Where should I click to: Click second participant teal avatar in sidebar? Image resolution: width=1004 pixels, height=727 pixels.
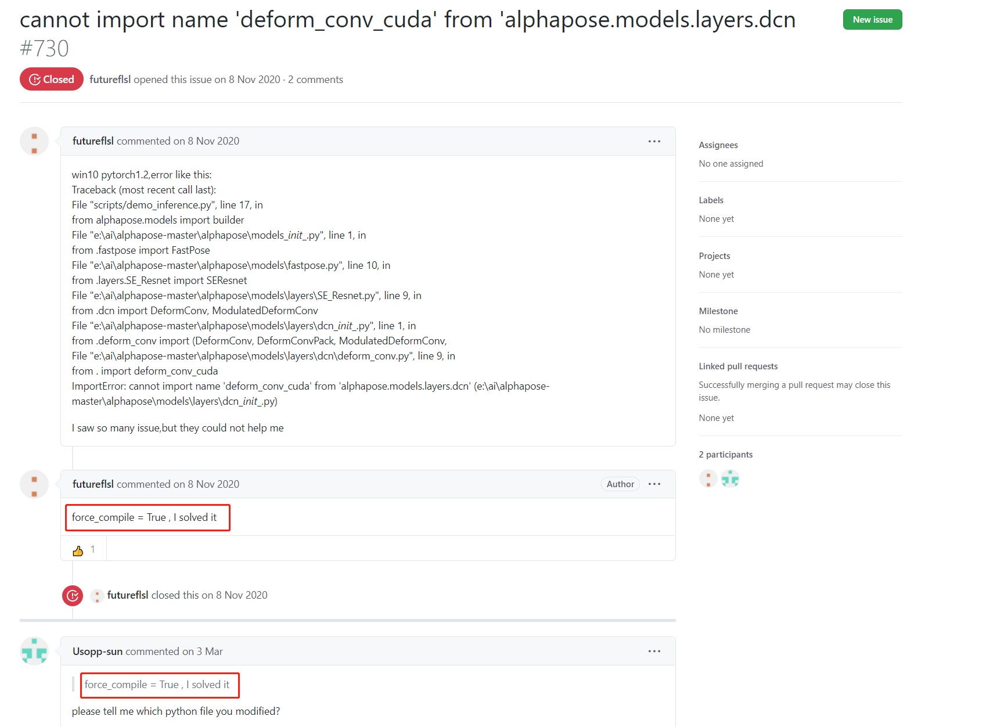(x=730, y=479)
